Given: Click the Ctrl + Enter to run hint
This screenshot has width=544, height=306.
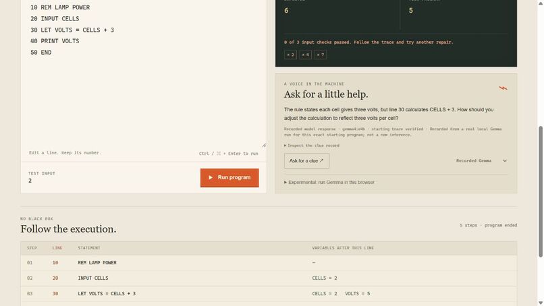Looking at the screenshot, I should pyautogui.click(x=229, y=154).
